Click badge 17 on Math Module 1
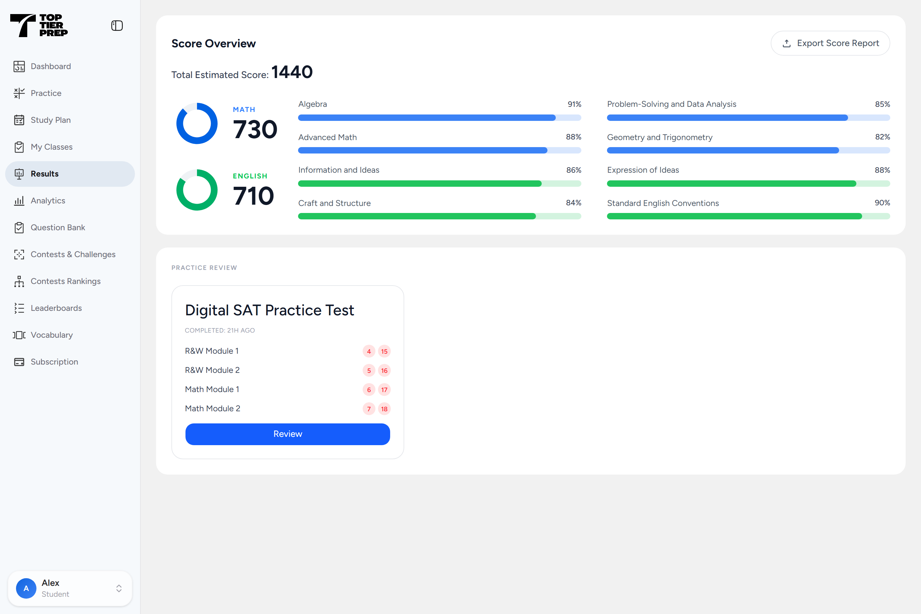Viewport: 921px width, 614px height. click(384, 390)
